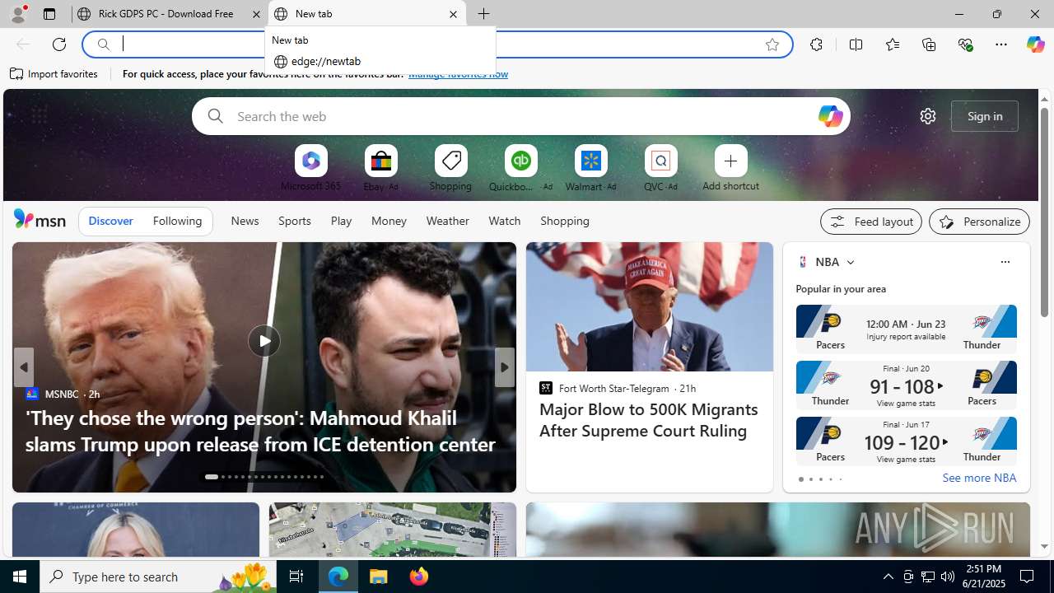Image resolution: width=1054 pixels, height=593 pixels.
Task: Open File Explorer from taskbar
Action: [x=379, y=577]
